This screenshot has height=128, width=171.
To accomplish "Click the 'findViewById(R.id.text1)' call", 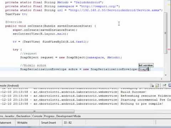I will click(64, 42).
